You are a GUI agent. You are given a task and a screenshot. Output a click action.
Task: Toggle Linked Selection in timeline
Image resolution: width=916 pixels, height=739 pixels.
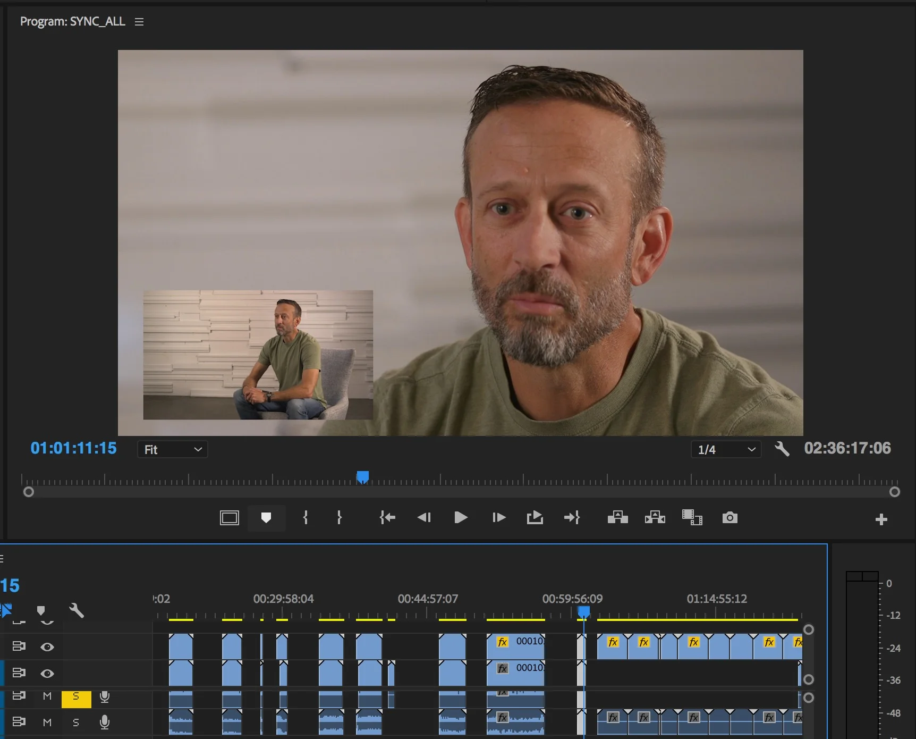coord(6,610)
